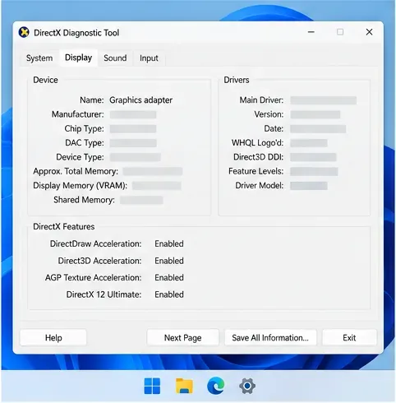Click Enabled value beside DirectDraw Acceleration
Screen dimensions: 396x403
click(x=169, y=243)
